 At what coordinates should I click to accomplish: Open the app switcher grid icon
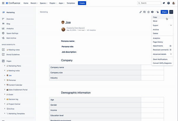3,3
